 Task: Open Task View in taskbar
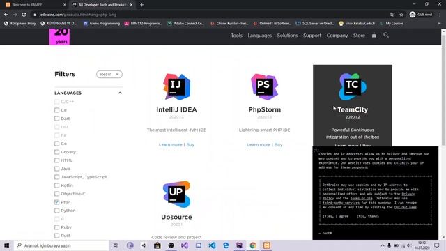point(116,245)
